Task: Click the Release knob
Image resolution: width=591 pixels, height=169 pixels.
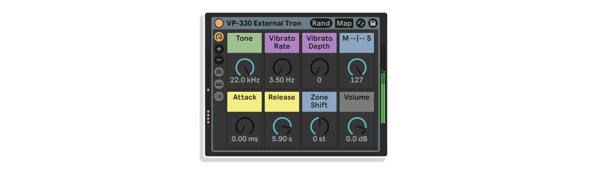Action: 282,126
